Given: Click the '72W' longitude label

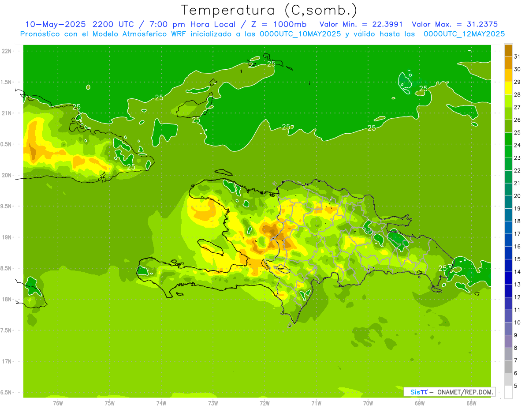Looking at the screenshot, I should (264, 403).
